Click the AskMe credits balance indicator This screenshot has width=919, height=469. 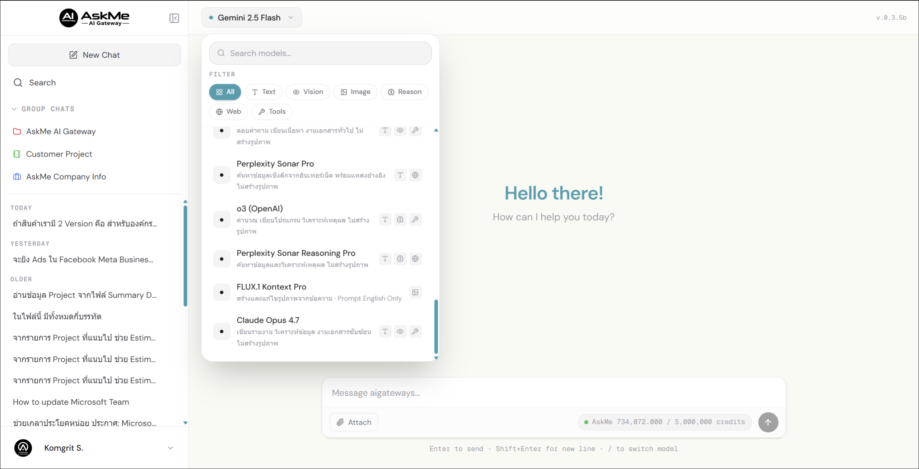(664, 422)
